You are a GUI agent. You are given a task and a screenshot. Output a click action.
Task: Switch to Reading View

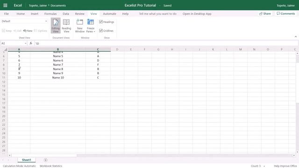click(66, 26)
